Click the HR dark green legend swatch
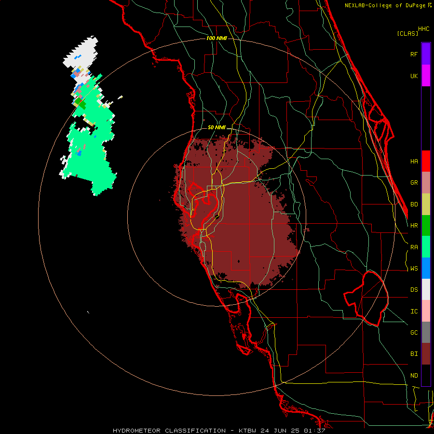Image resolution: width=434 pixels, height=434 pixels. tap(426, 225)
